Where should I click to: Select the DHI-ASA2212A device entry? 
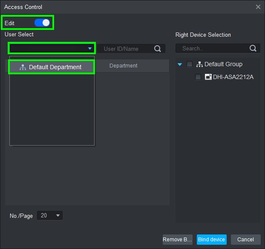[233, 77]
